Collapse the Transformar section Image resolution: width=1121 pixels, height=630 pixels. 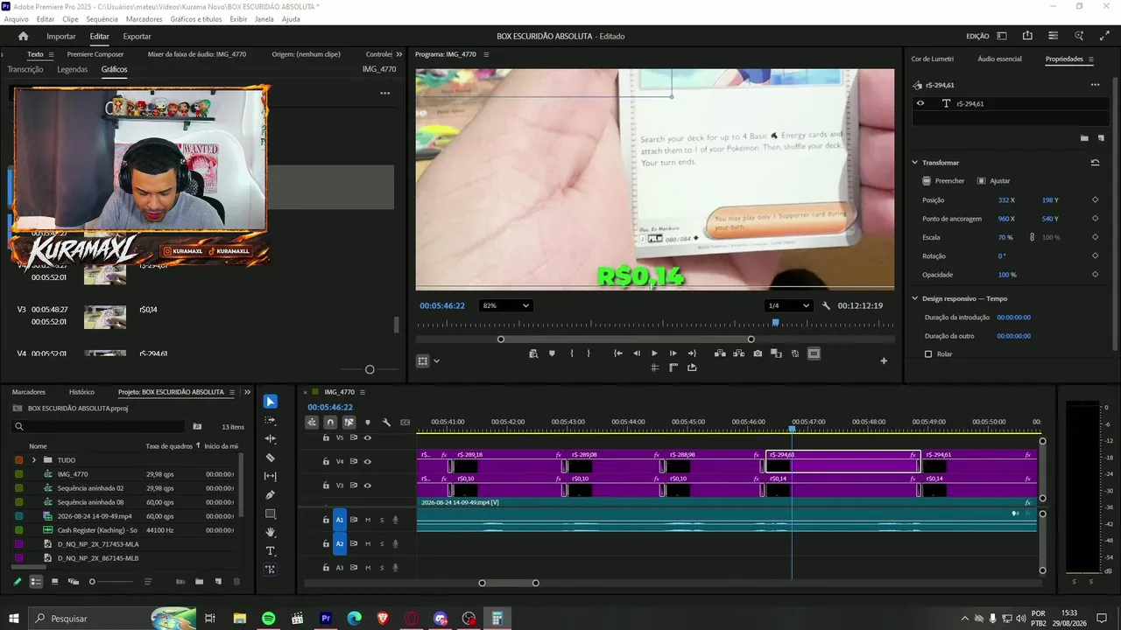pos(914,163)
